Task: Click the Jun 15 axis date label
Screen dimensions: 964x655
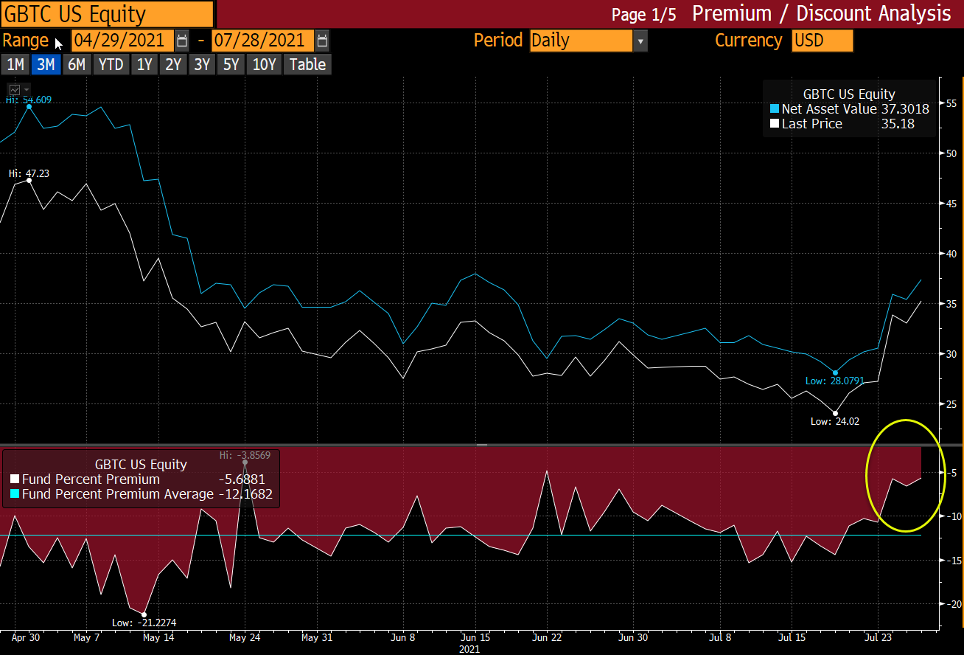Action: pos(475,637)
